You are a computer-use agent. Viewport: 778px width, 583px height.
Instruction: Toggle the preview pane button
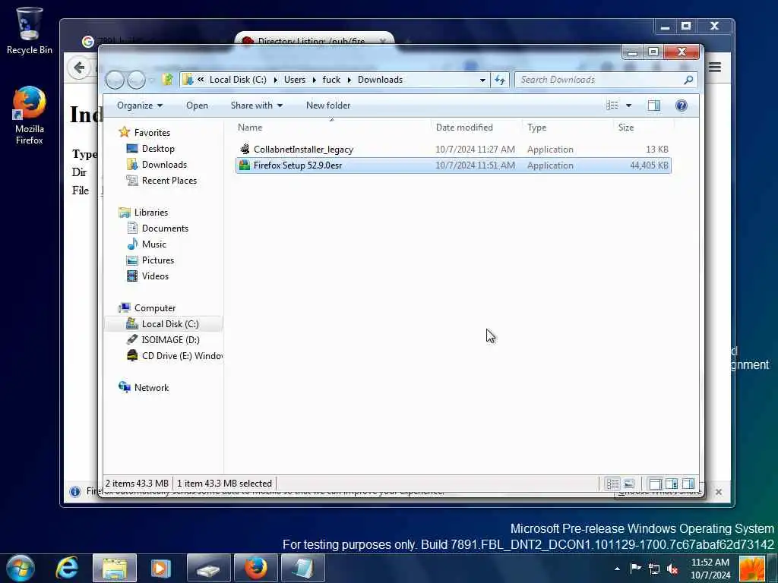[x=654, y=105]
